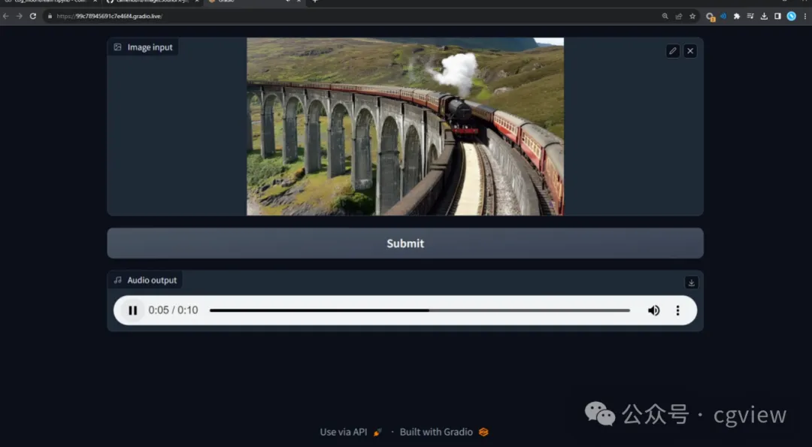Toggle the browser side panel
This screenshot has width=812, height=447.
777,16
